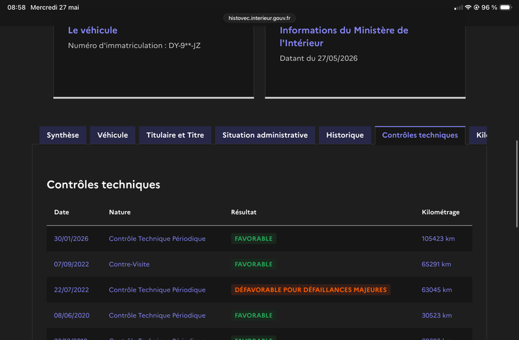519x340 pixels.
Task: Tap the battery icon in status bar
Action: 505,7
